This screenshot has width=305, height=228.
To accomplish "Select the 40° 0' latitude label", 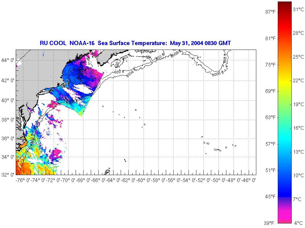I will coord(8,100).
